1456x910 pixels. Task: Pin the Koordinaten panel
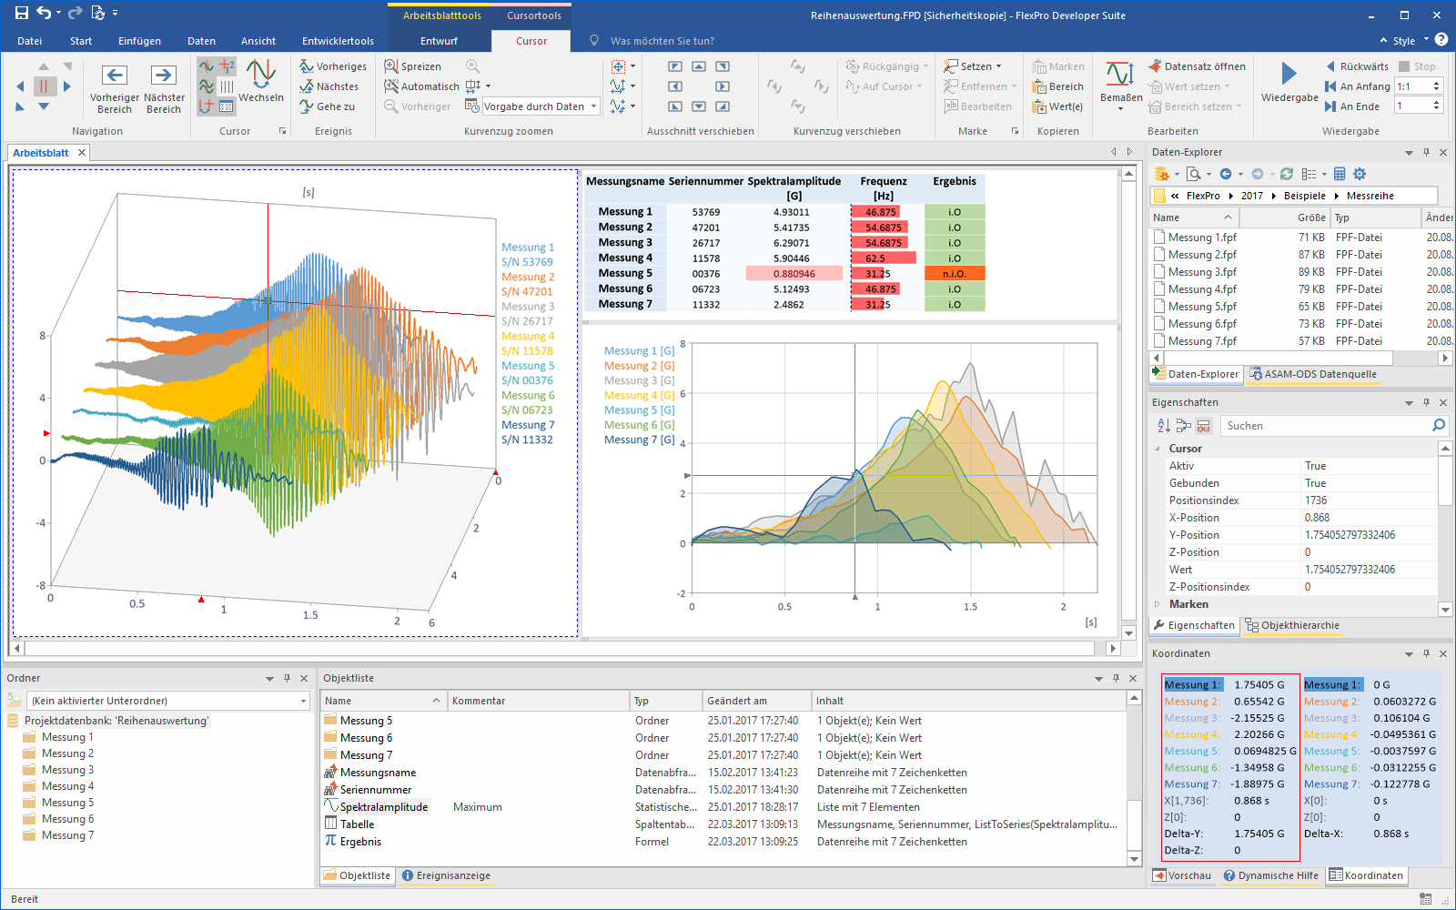click(1426, 653)
